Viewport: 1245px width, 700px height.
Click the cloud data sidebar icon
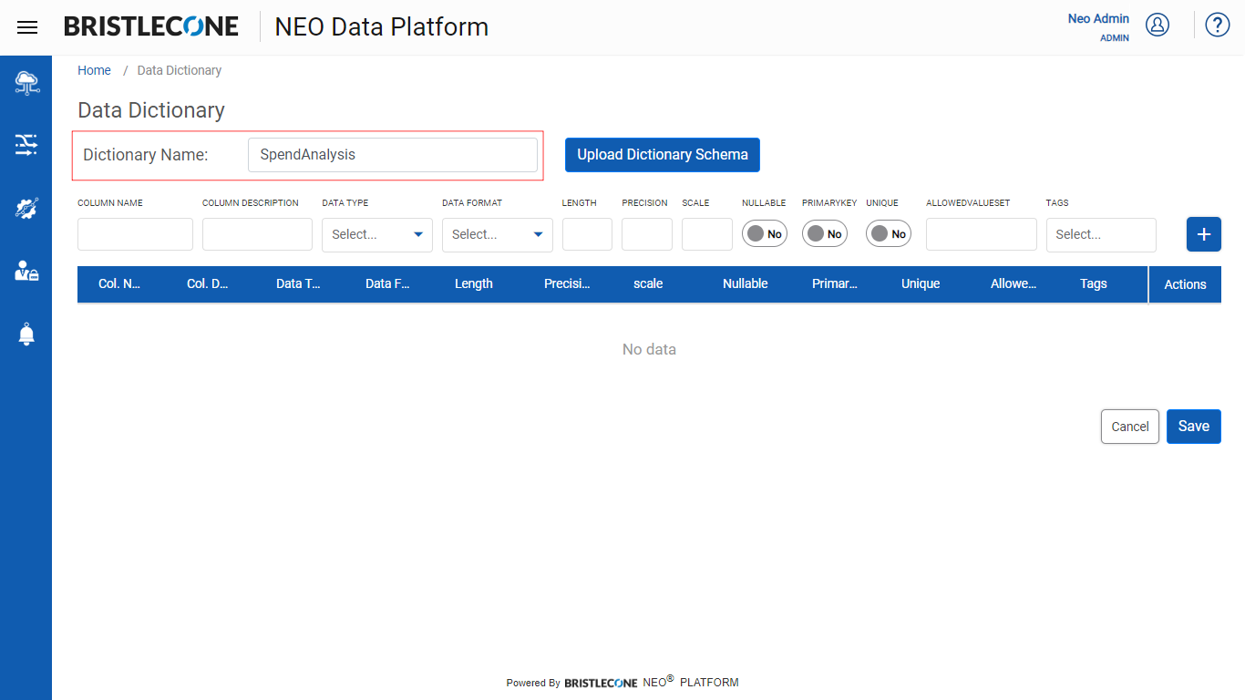pyautogui.click(x=26, y=83)
